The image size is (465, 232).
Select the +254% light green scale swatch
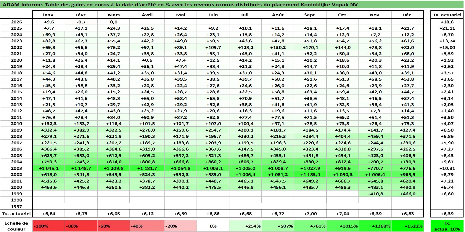click(x=245, y=226)
